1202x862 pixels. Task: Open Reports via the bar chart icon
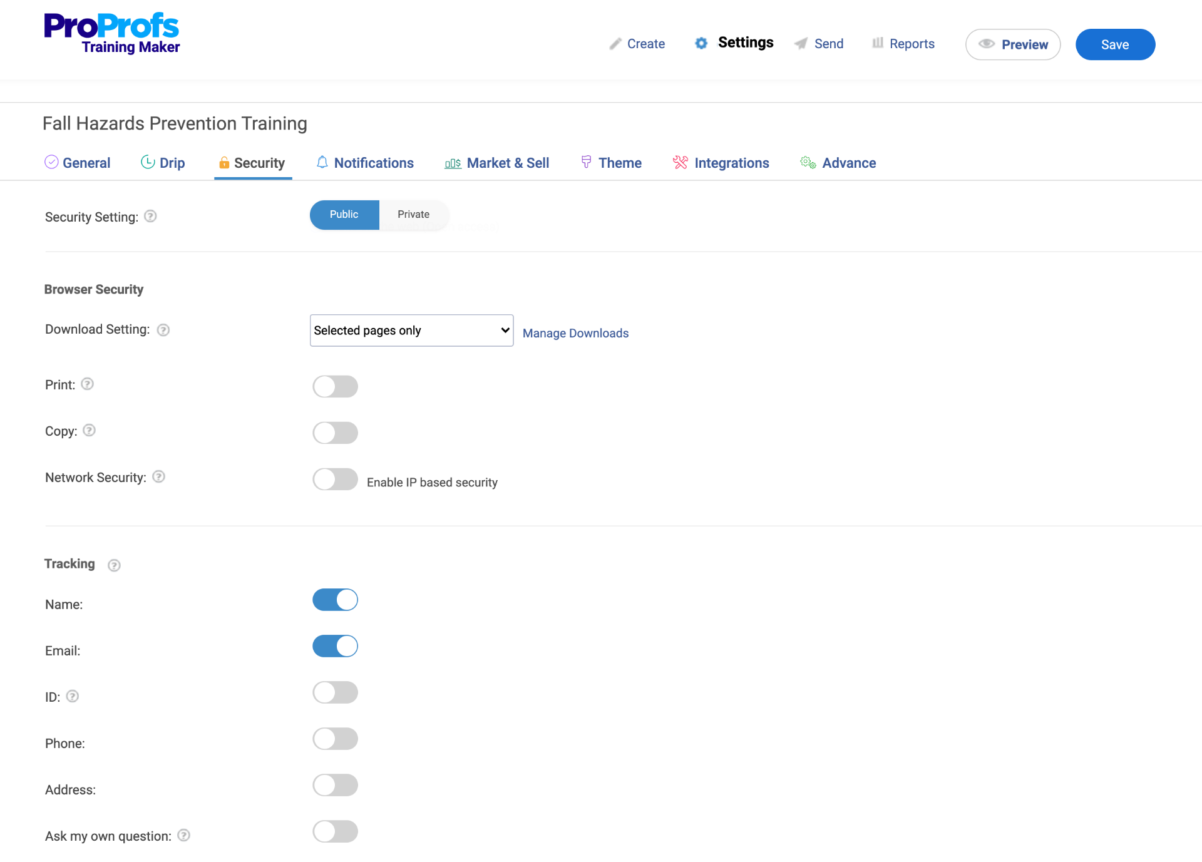tap(877, 43)
